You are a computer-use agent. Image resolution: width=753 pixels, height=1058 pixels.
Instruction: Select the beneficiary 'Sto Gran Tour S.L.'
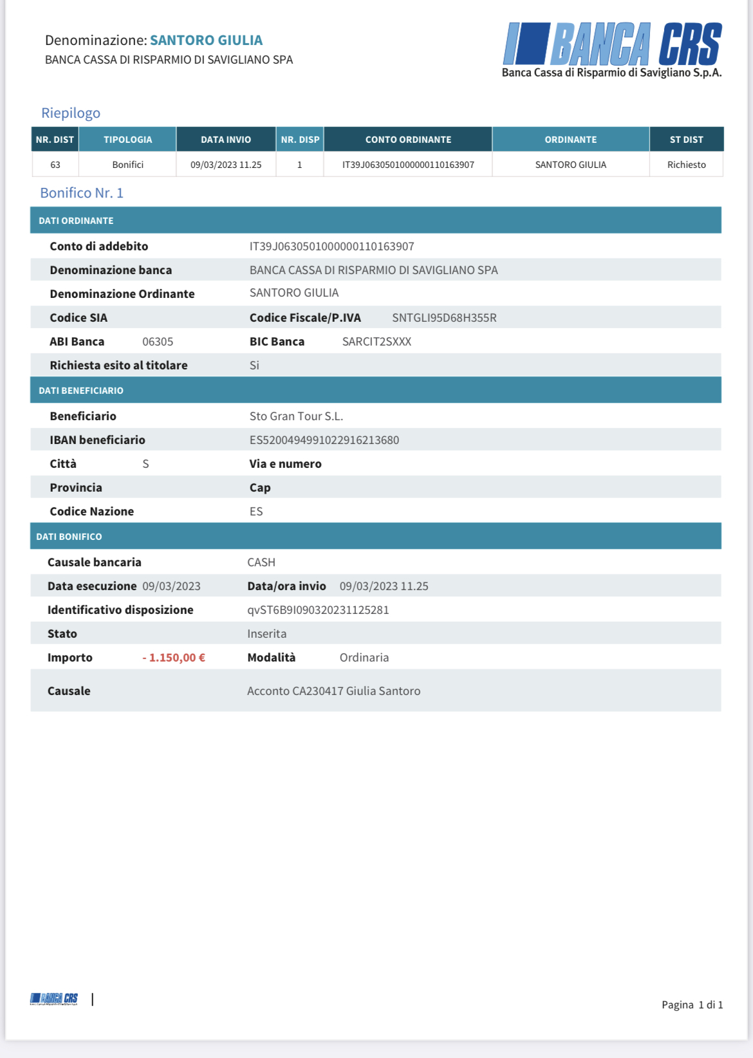[x=296, y=416]
